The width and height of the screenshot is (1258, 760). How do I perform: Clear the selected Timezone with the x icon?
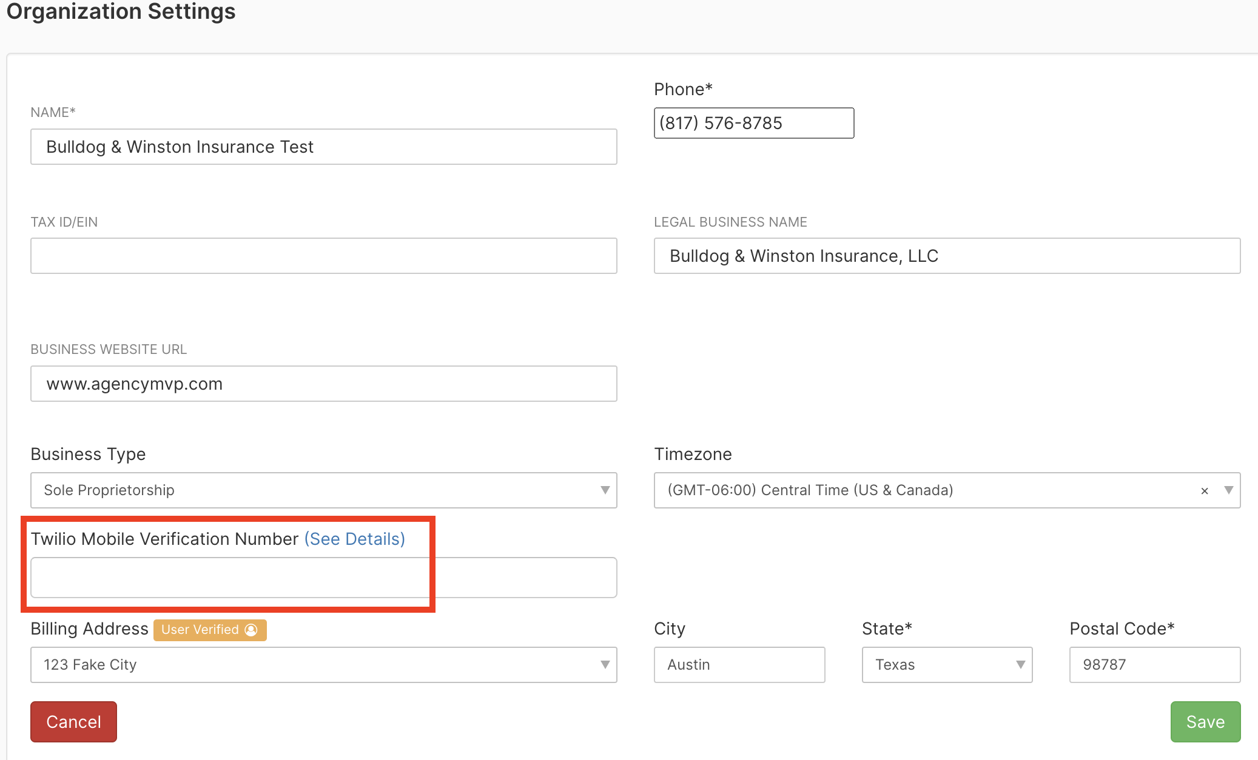(x=1205, y=491)
